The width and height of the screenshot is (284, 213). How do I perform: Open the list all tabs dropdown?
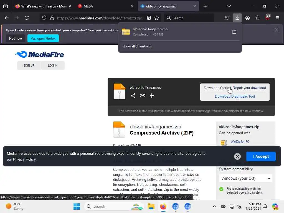[229, 6]
